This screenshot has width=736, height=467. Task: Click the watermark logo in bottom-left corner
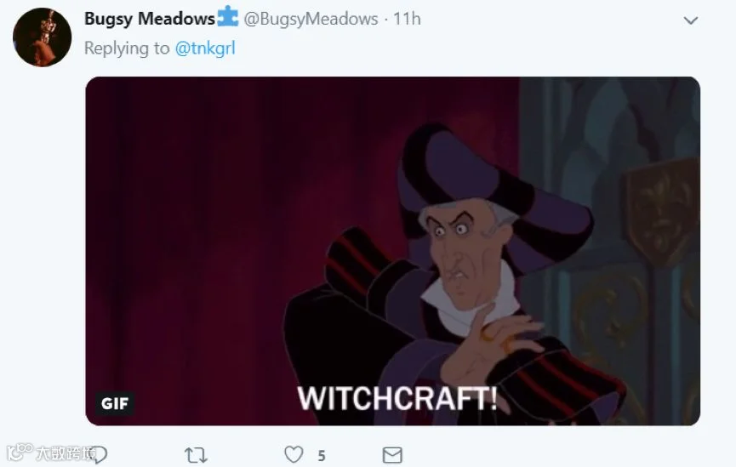tap(20, 452)
